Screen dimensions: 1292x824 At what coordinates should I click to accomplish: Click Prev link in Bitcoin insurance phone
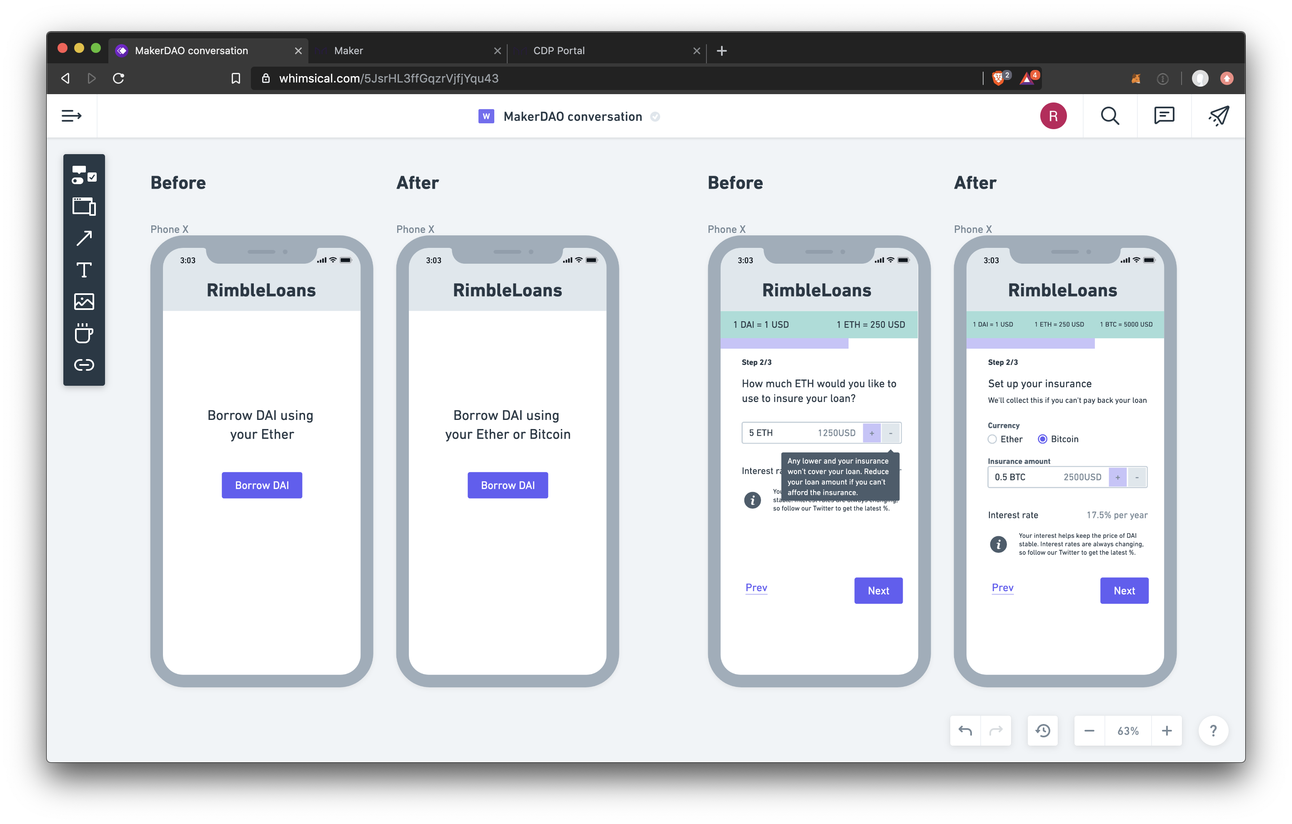point(1002,587)
